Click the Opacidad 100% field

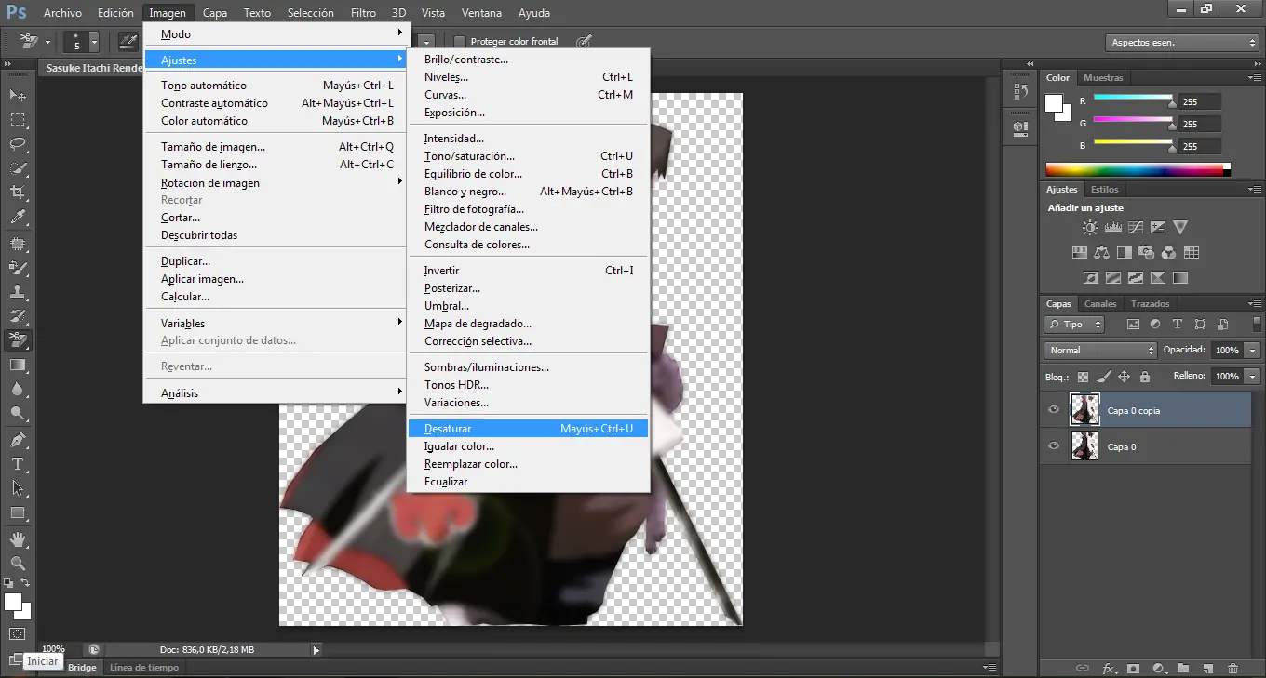coord(1226,351)
